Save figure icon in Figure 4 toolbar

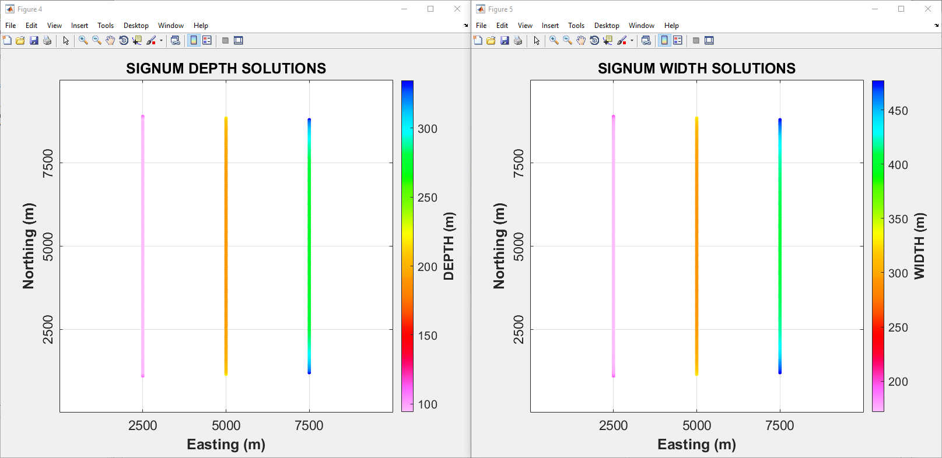34,40
